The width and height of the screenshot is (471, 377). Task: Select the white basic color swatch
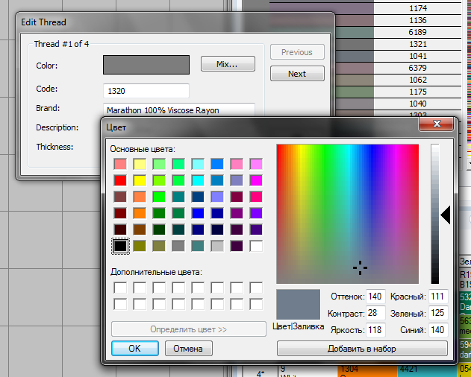coord(256,245)
